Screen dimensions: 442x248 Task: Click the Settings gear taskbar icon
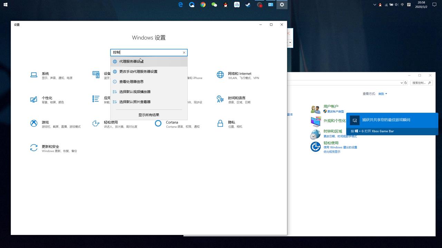[x=282, y=5]
